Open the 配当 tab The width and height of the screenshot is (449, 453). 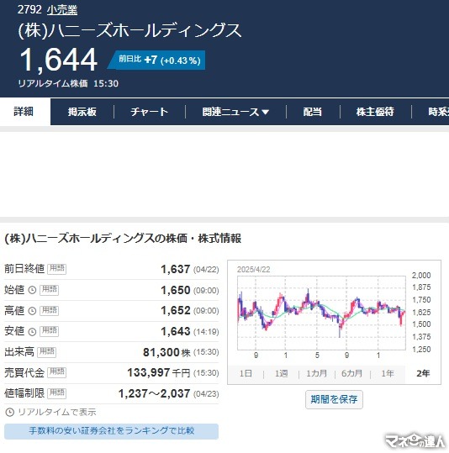(313, 112)
